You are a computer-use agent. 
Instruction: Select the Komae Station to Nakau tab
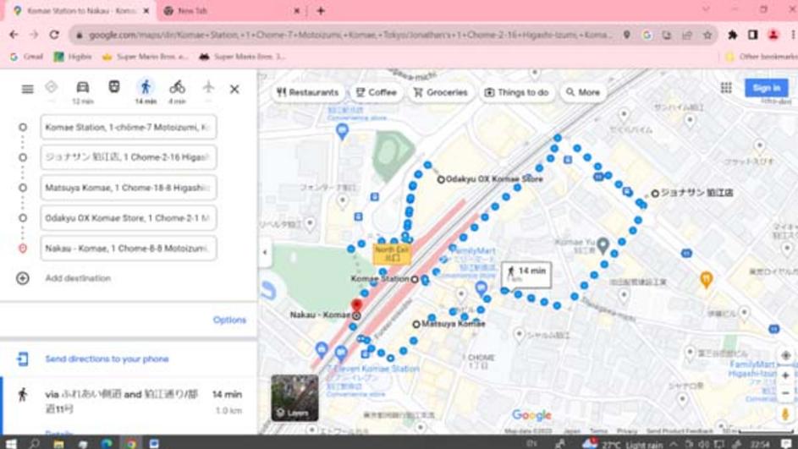pyautogui.click(x=81, y=11)
